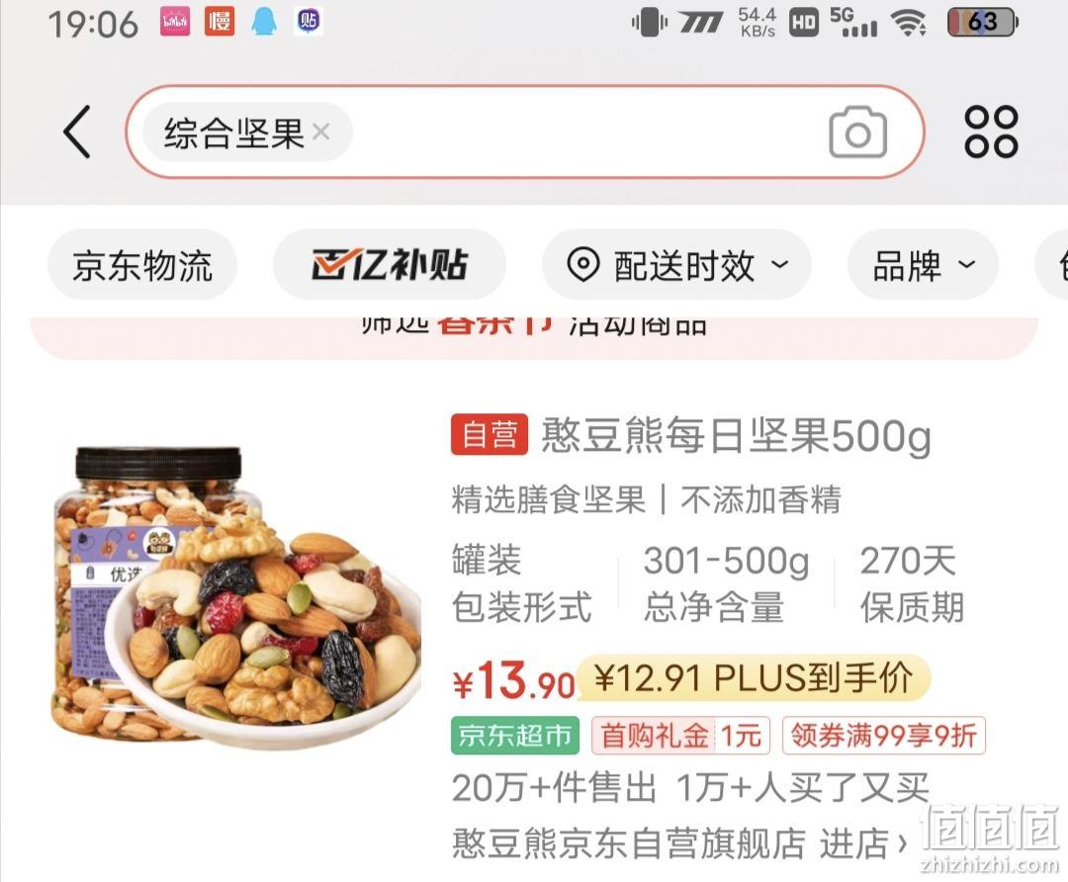Tap the battery indicator showing 63
The width and height of the screenshot is (1068, 882).
coord(983,23)
